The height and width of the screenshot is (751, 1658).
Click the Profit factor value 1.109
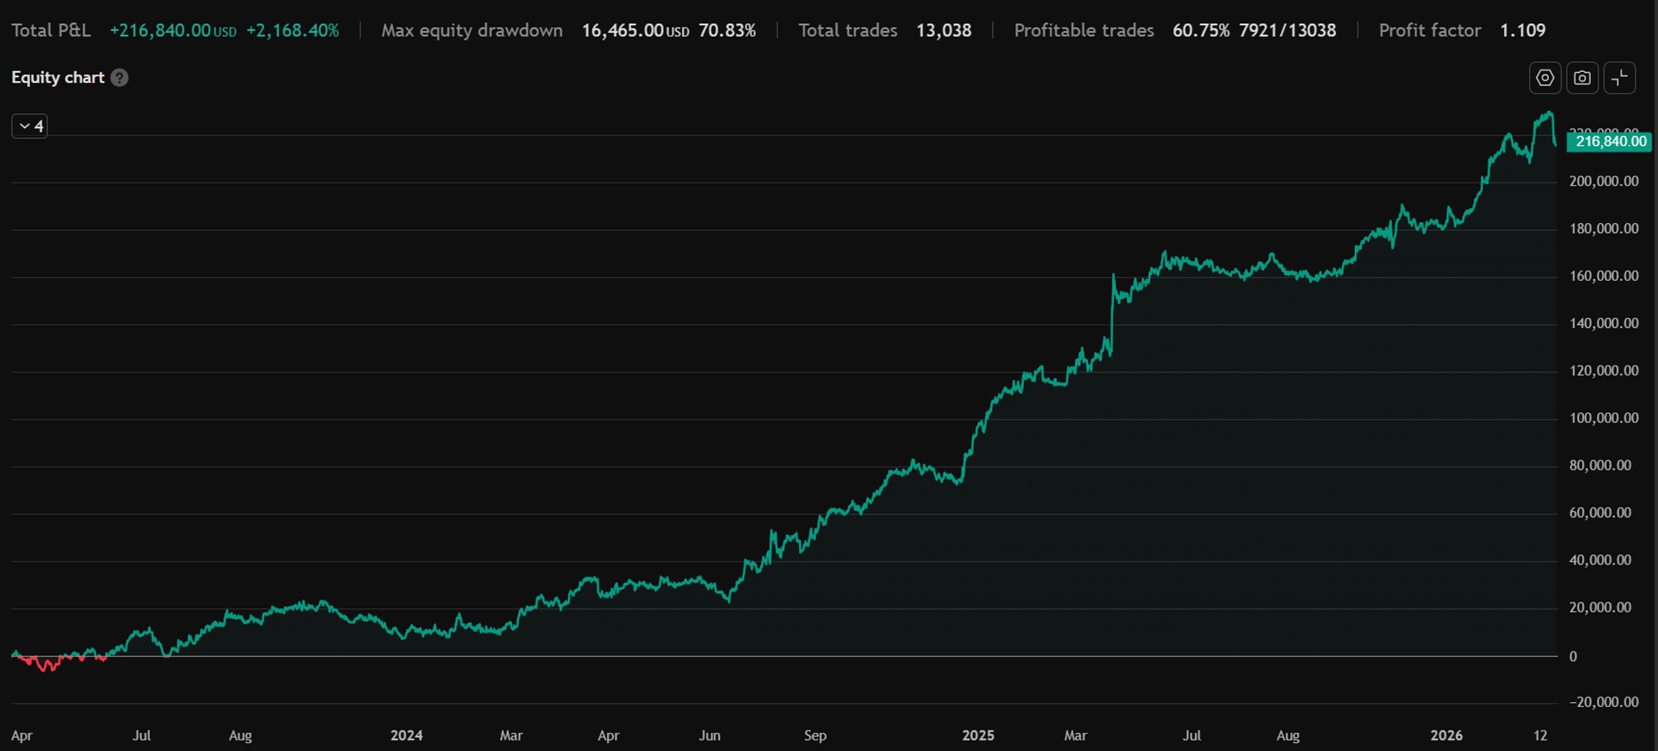[1523, 30]
